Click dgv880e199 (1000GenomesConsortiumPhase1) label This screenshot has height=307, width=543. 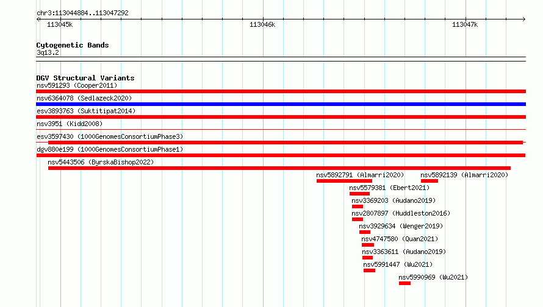(x=110, y=149)
